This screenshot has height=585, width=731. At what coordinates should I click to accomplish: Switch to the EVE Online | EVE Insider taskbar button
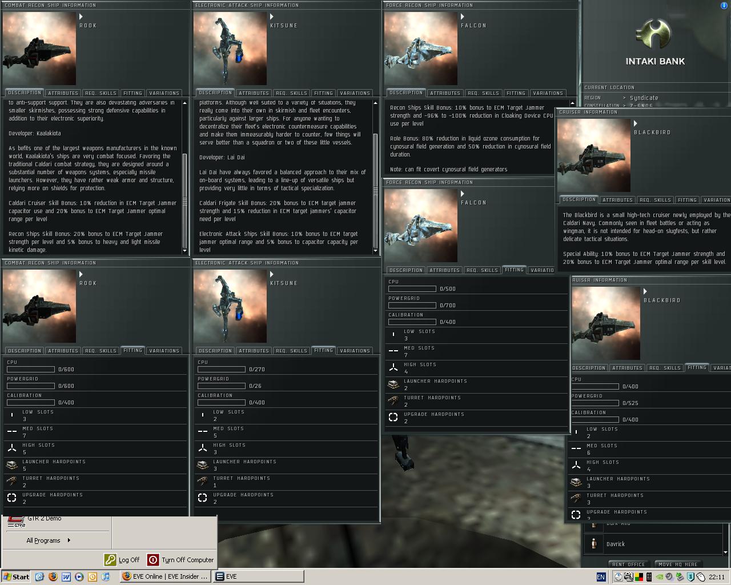tap(166, 577)
